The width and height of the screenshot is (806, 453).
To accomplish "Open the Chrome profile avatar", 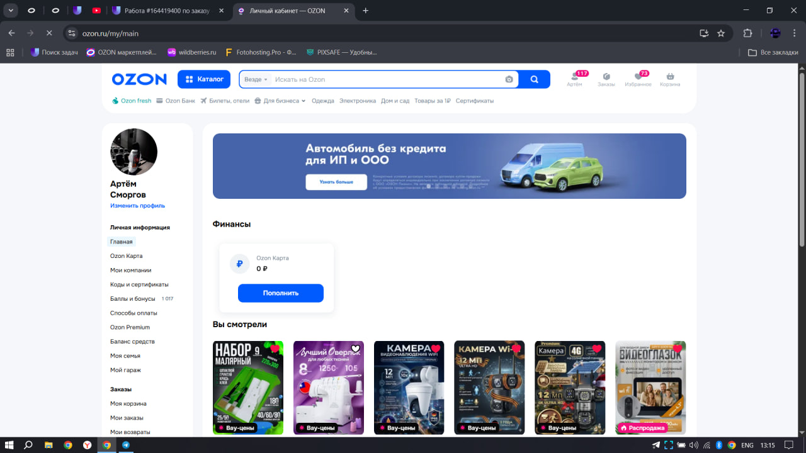I will [775, 33].
